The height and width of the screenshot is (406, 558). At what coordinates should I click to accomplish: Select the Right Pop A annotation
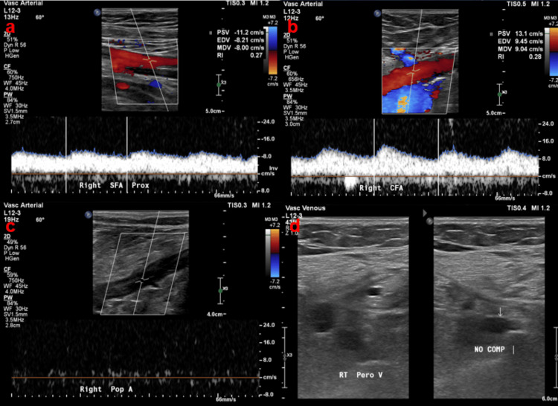point(106,390)
